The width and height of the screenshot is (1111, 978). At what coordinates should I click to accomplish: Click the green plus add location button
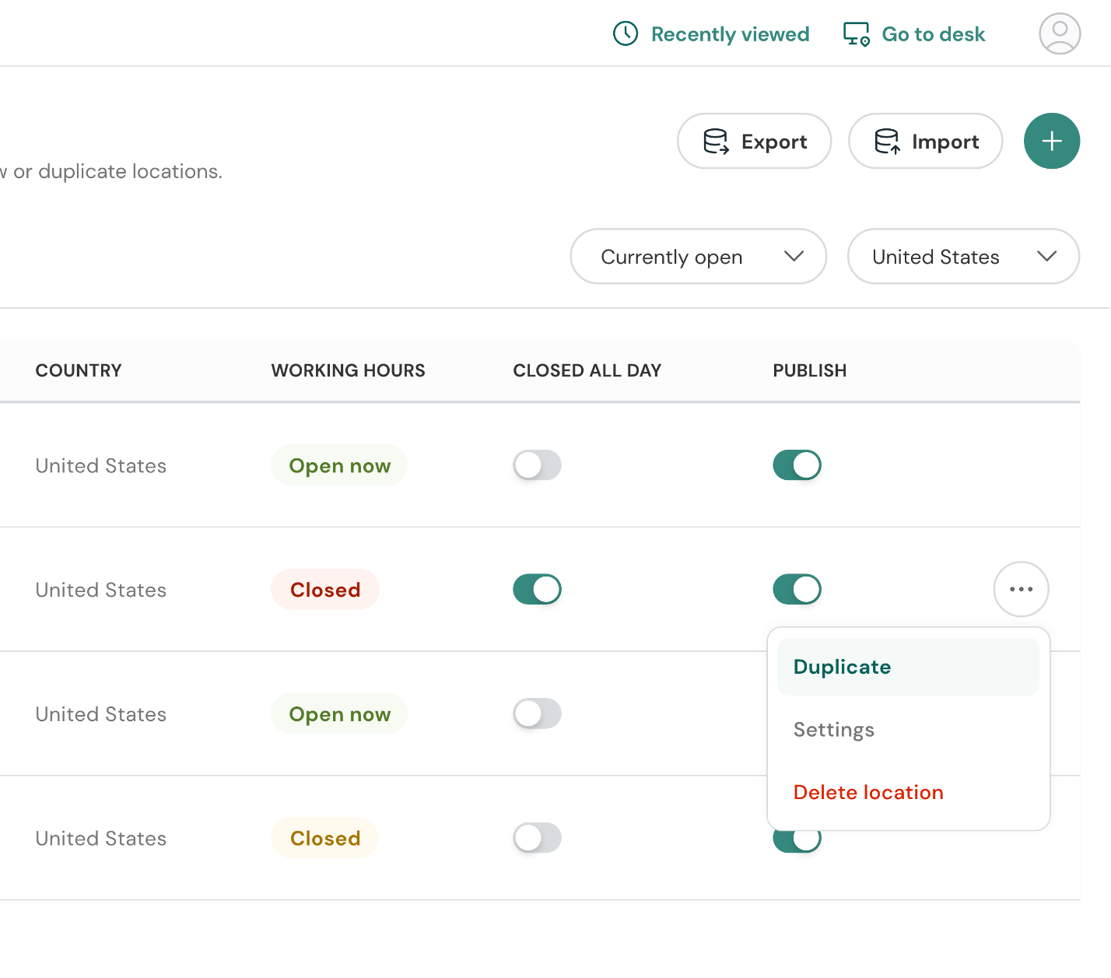(1051, 141)
